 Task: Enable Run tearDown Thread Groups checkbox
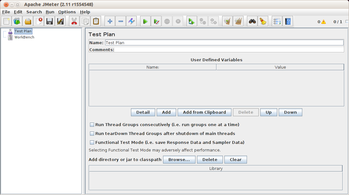point(92,134)
